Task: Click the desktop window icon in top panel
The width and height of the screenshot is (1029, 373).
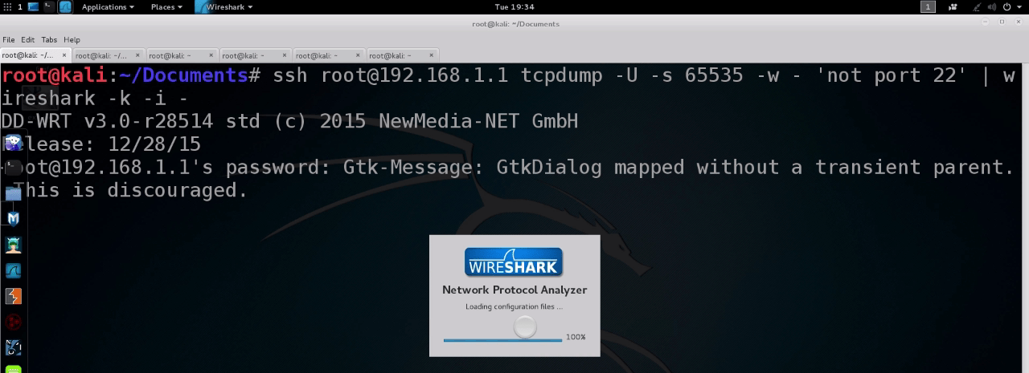Action: (34, 6)
